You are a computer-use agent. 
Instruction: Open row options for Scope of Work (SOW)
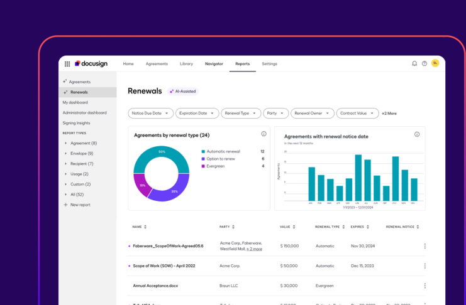pyautogui.click(x=425, y=266)
